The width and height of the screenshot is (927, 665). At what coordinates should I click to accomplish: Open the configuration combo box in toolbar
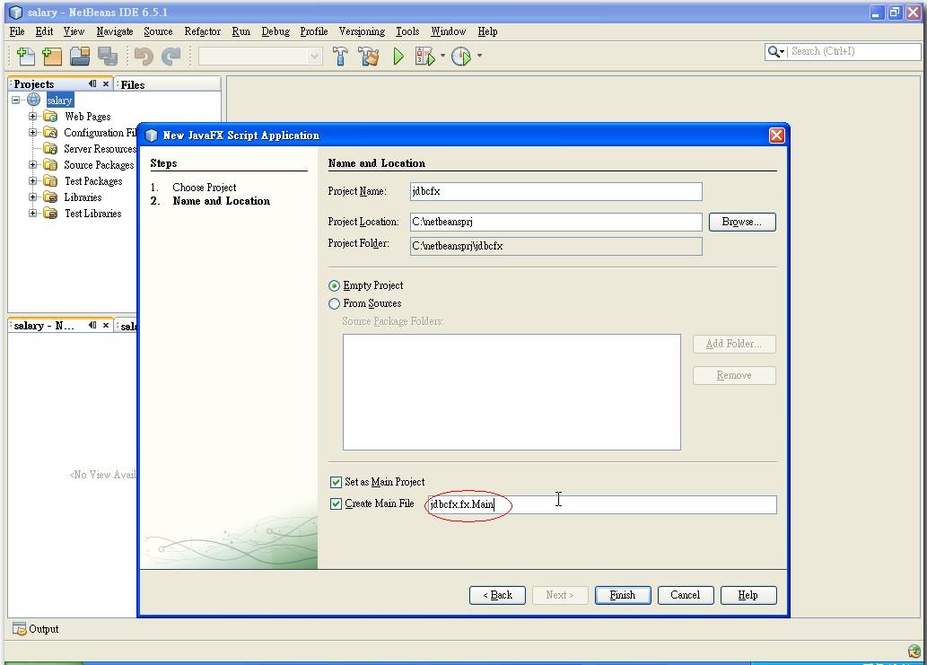(261, 57)
